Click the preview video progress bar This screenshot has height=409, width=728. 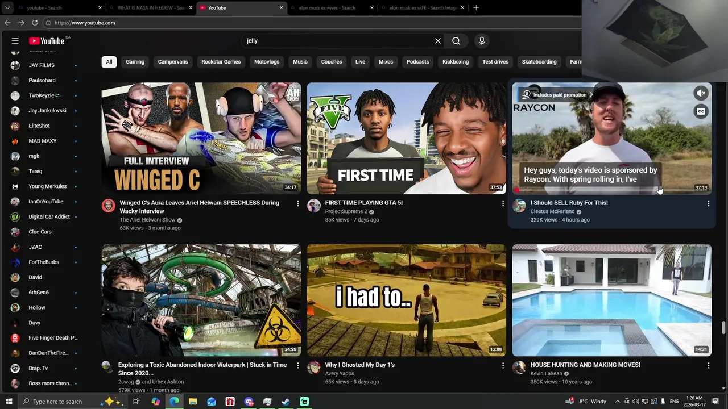612,191
